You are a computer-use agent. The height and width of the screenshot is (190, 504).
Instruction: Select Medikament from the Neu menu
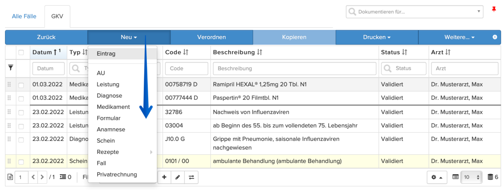click(113, 107)
